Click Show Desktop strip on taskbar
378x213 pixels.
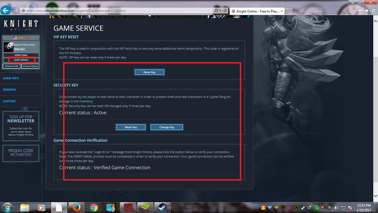click(376, 208)
